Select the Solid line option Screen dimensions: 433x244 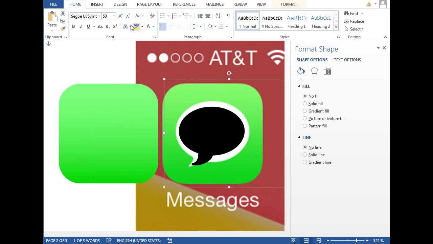[305, 155]
